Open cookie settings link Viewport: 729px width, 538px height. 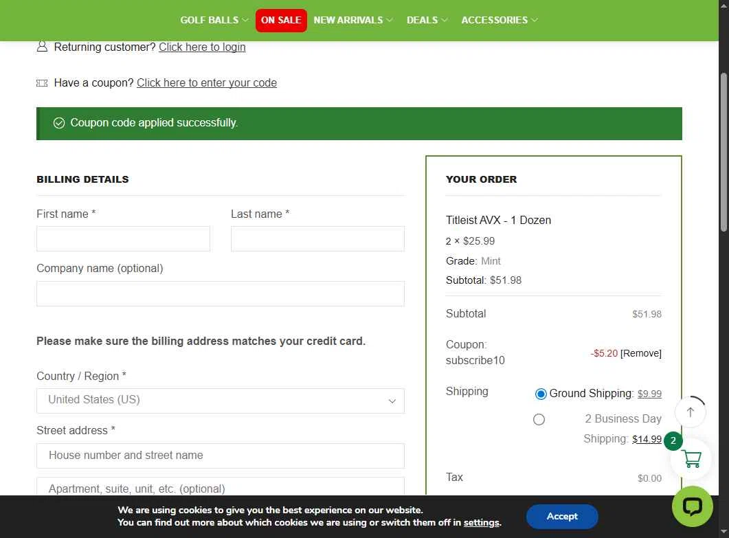coord(481,523)
